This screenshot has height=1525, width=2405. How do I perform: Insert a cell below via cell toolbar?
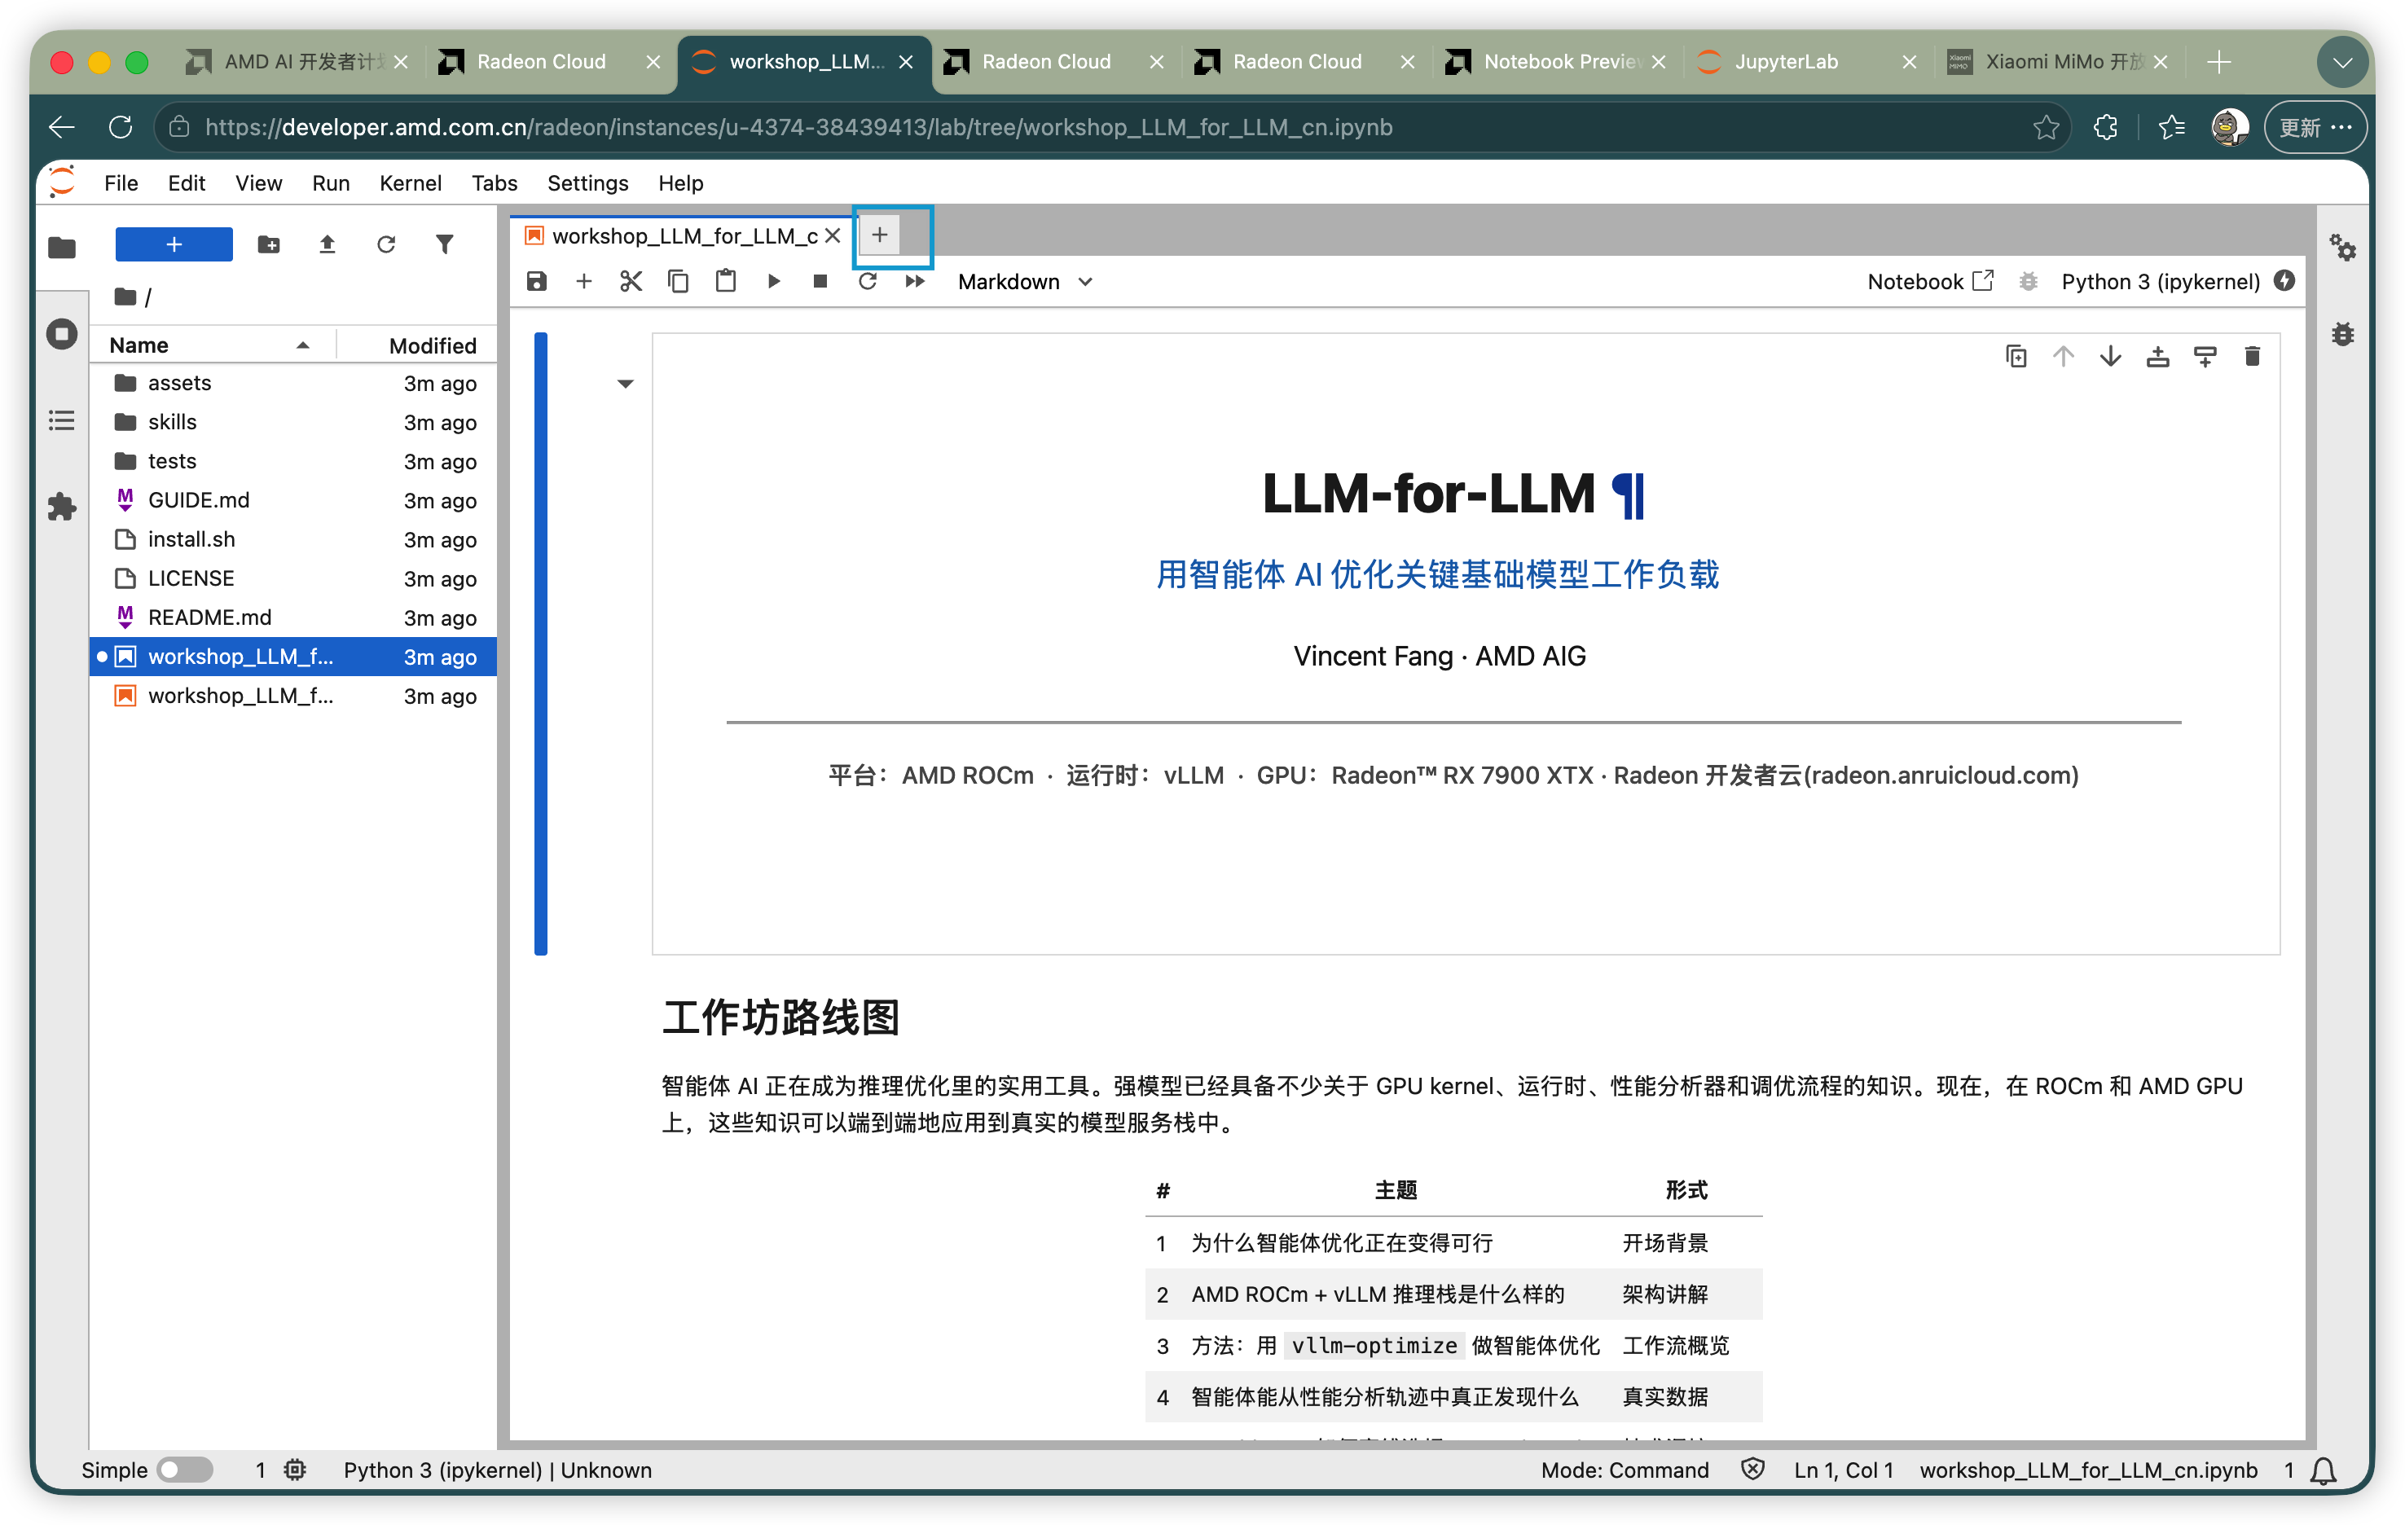2205,357
